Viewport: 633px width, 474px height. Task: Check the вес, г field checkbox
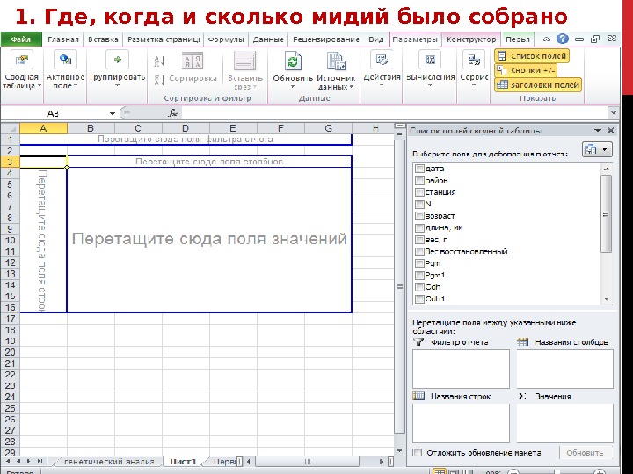click(419, 240)
